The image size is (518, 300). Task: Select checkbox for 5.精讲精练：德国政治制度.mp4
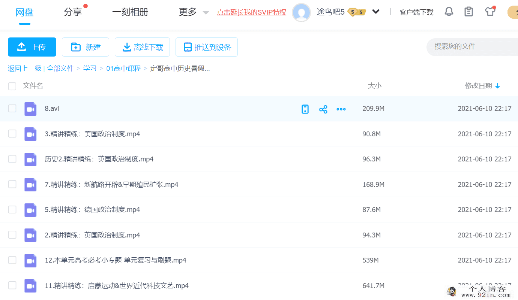[12, 209]
